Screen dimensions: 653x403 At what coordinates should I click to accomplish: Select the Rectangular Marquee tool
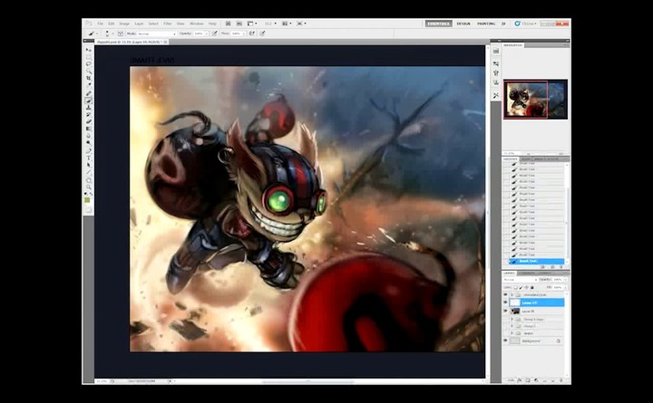coord(88,56)
